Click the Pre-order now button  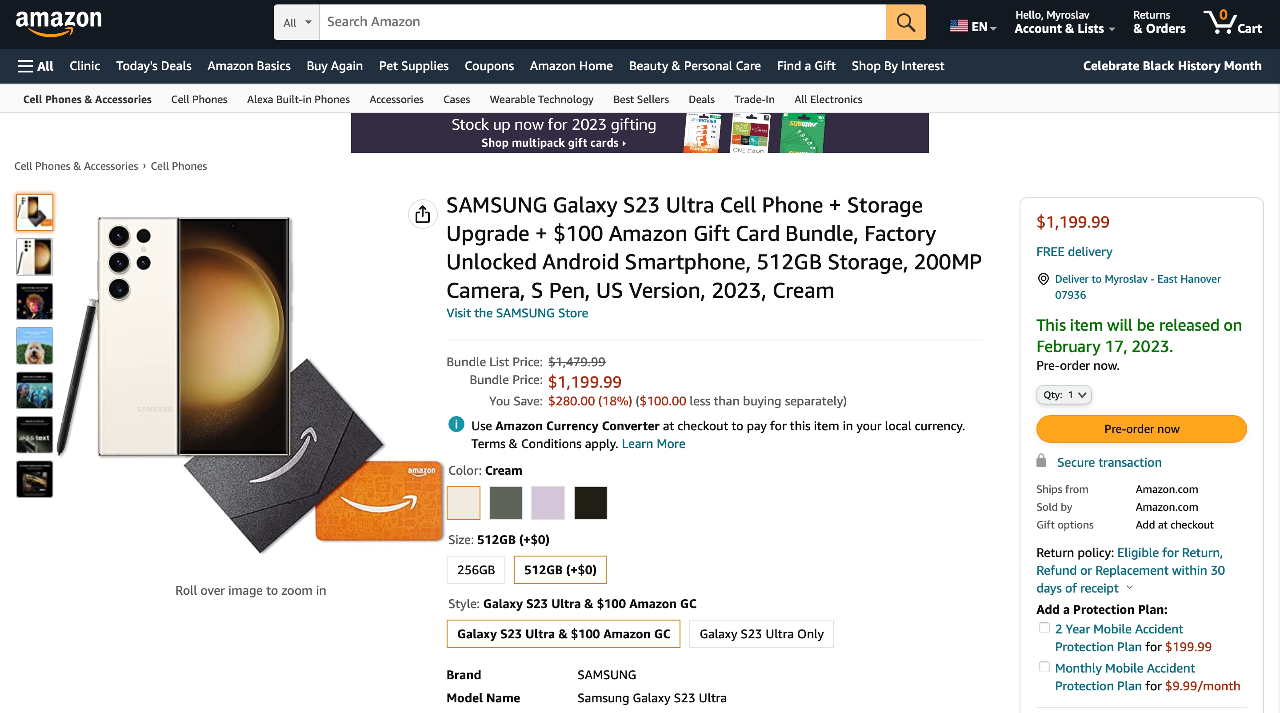1141,429
